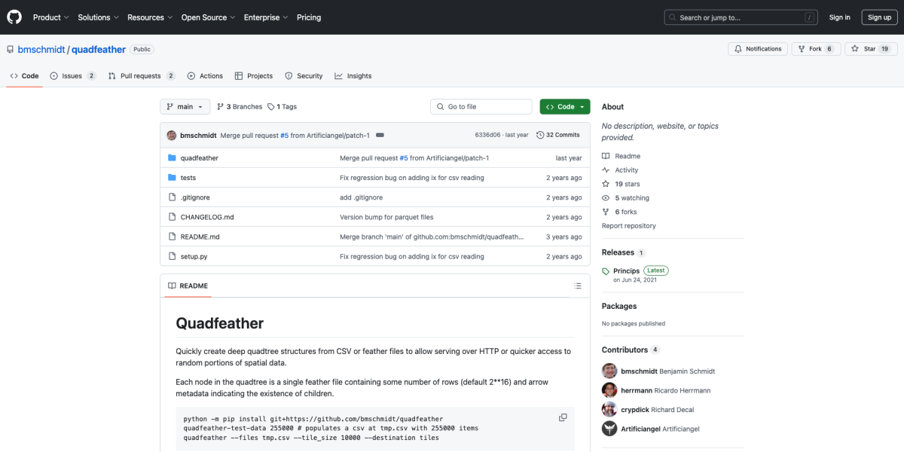Image resolution: width=904 pixels, height=452 pixels.
Task: Expand the Product navigation menu
Action: point(50,17)
